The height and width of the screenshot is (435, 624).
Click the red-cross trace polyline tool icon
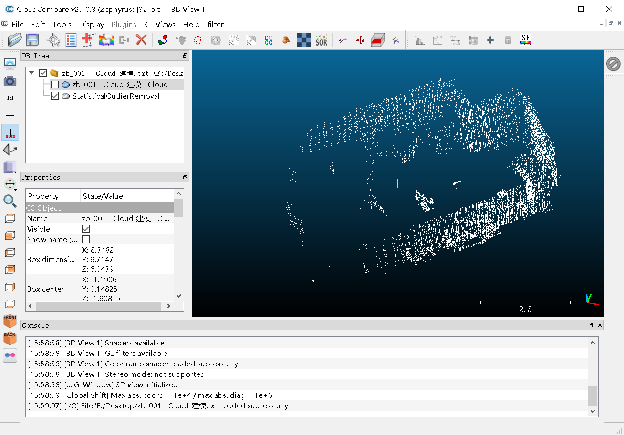[87, 40]
